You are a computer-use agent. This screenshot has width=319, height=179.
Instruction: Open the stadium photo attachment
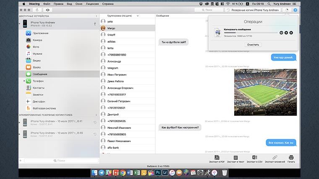click(265, 92)
